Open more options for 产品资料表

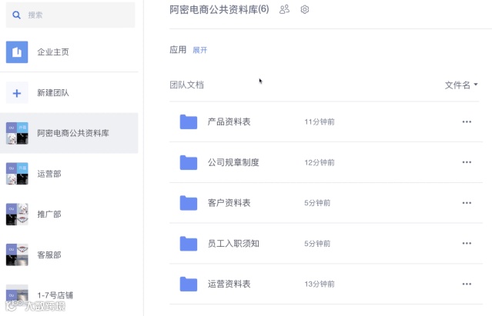466,121
